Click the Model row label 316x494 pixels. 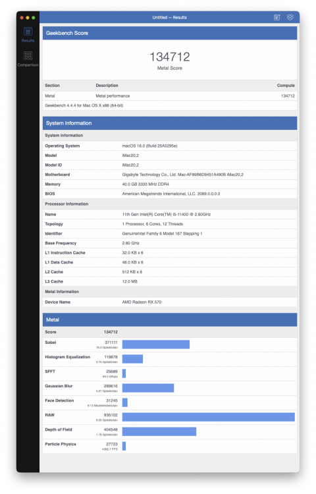click(x=51, y=155)
